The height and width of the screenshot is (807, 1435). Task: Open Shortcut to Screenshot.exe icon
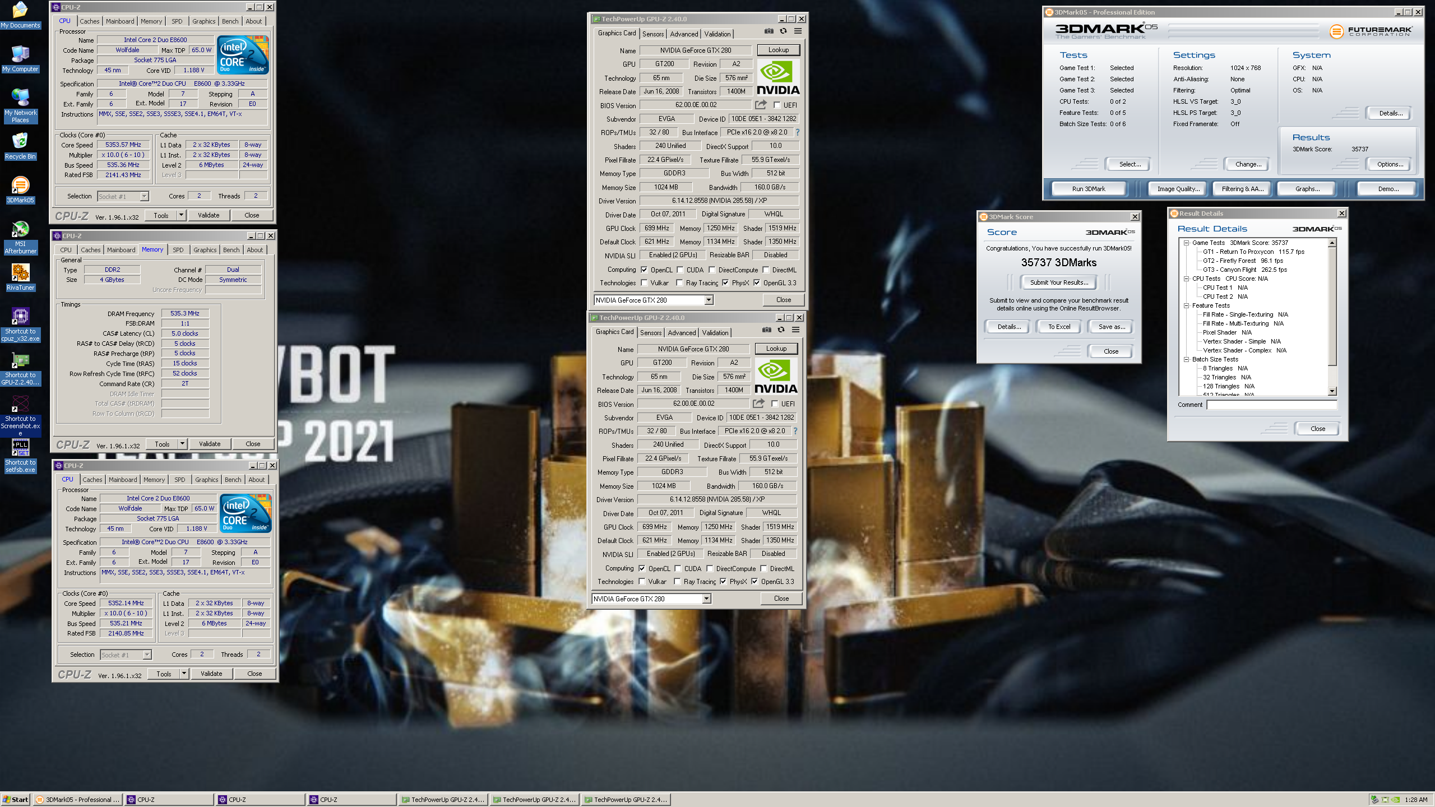[x=20, y=416]
